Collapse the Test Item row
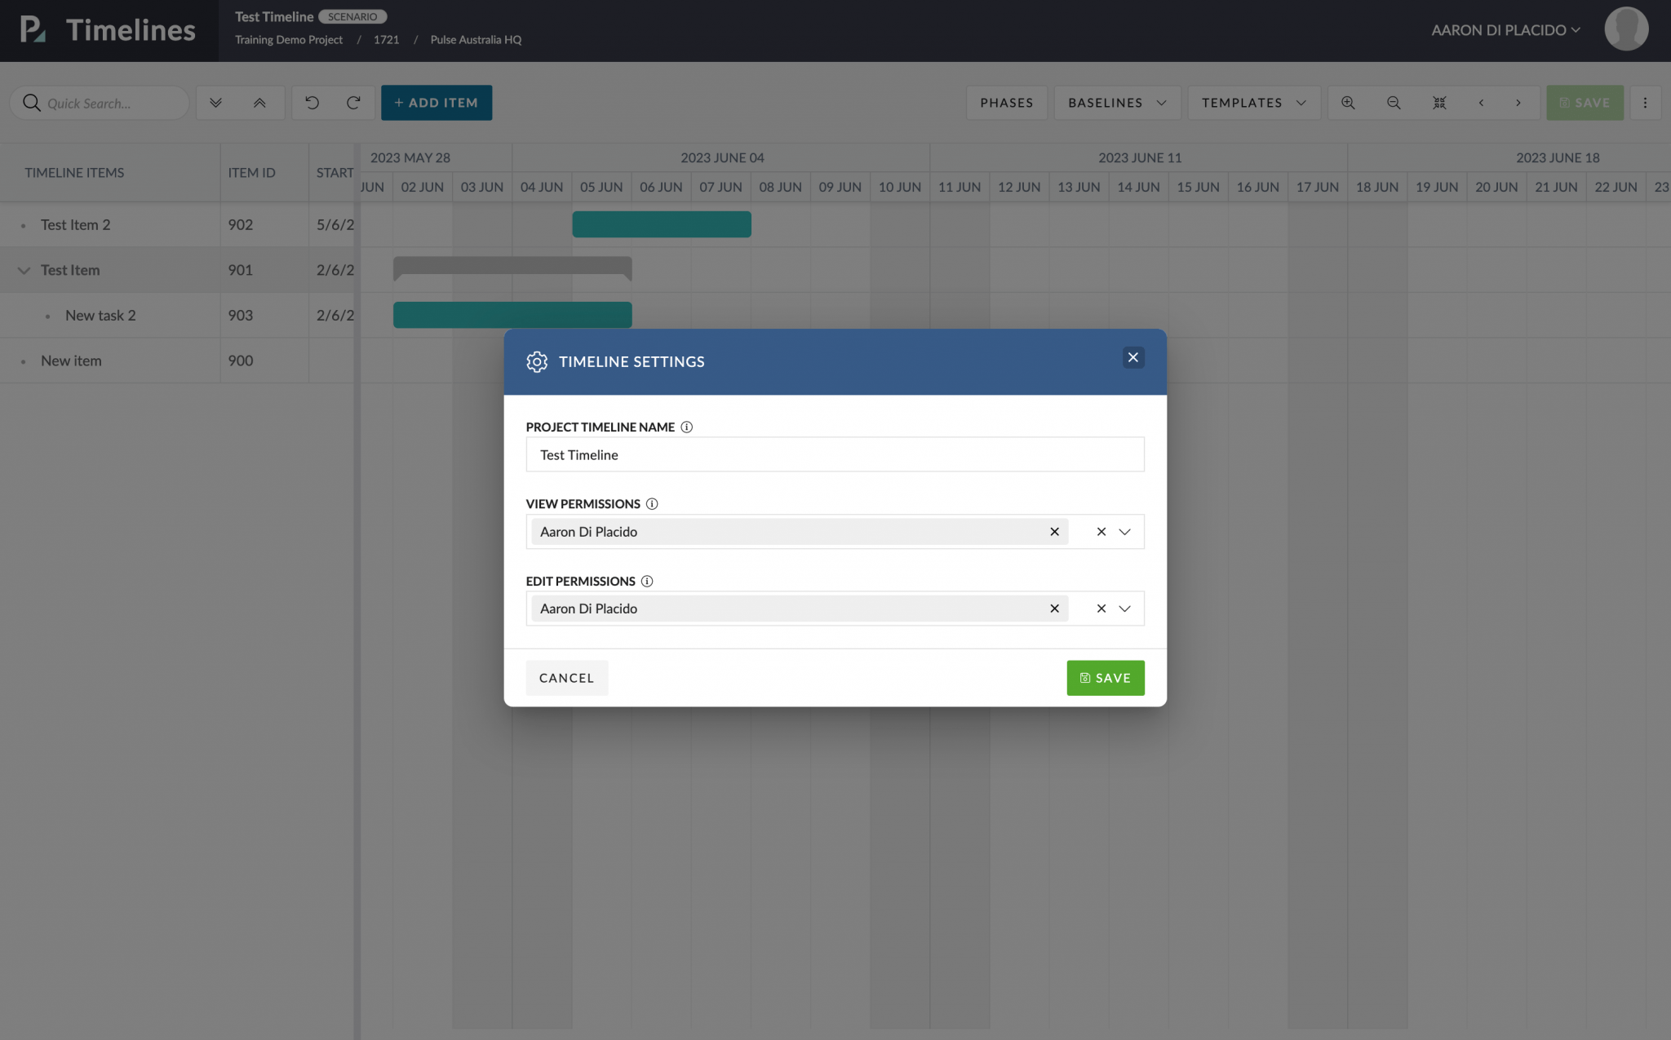The height and width of the screenshot is (1040, 1671). coord(23,270)
